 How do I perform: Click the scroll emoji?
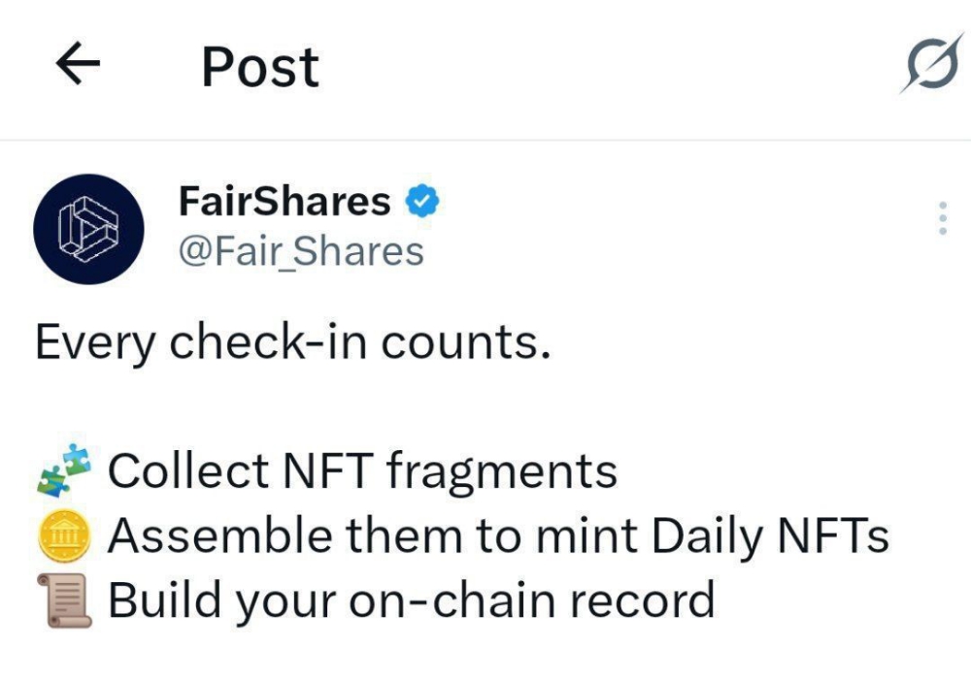64,600
